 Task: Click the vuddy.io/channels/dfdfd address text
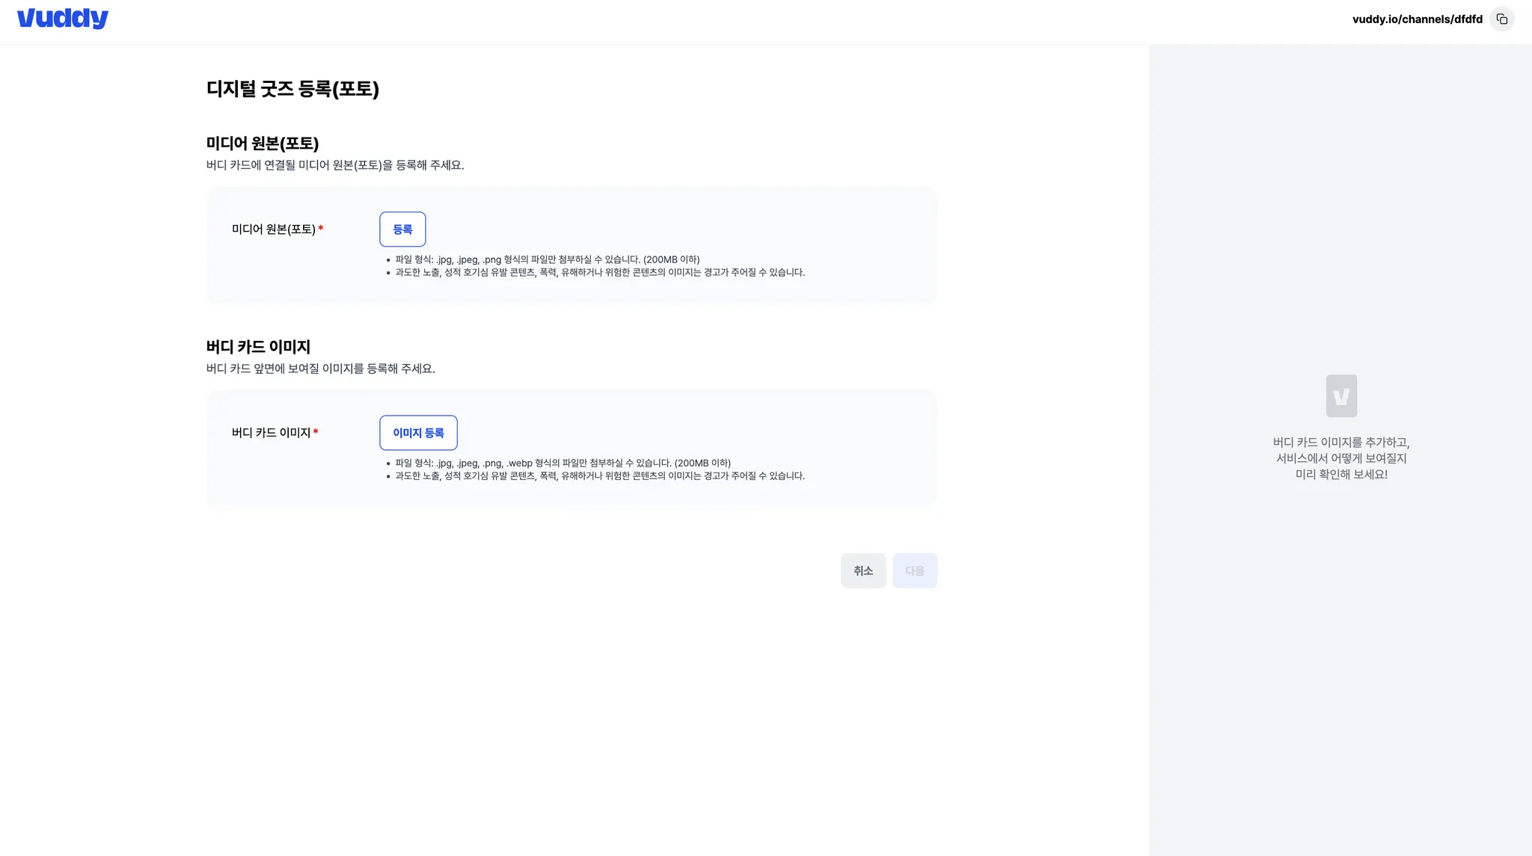click(x=1417, y=19)
